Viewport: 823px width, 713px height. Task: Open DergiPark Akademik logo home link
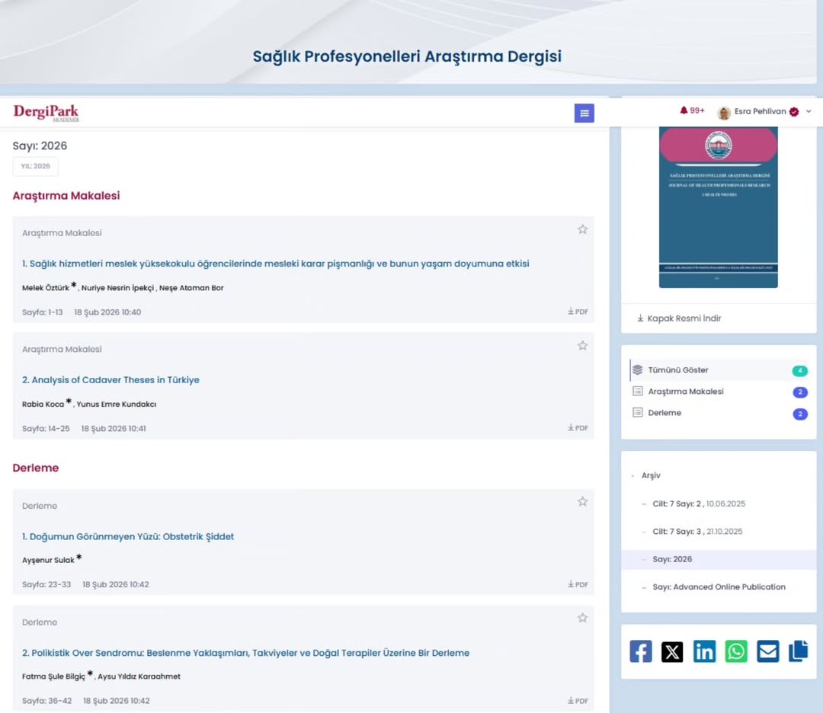(46, 113)
